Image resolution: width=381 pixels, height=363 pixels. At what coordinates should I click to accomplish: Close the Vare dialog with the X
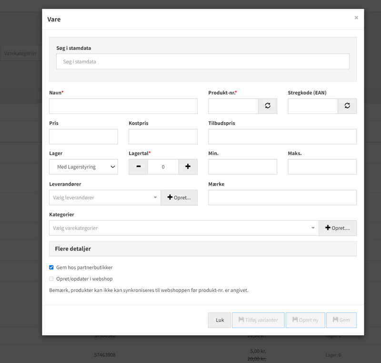(356, 18)
